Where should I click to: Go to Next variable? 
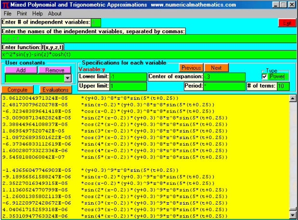click(216, 68)
